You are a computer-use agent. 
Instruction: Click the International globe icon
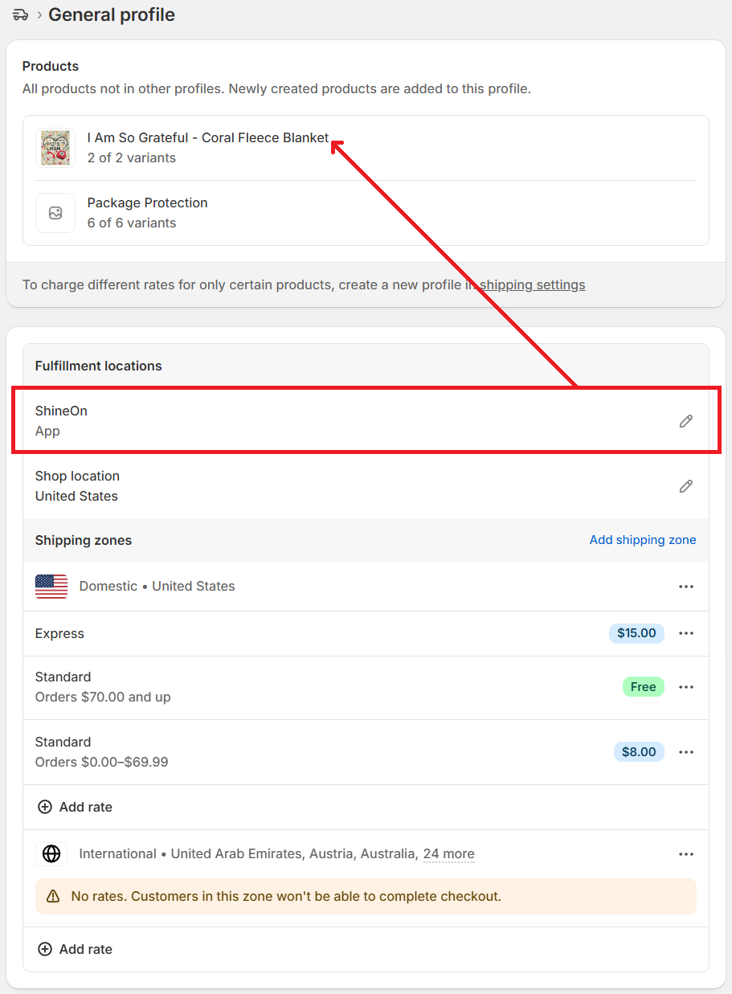tap(51, 854)
